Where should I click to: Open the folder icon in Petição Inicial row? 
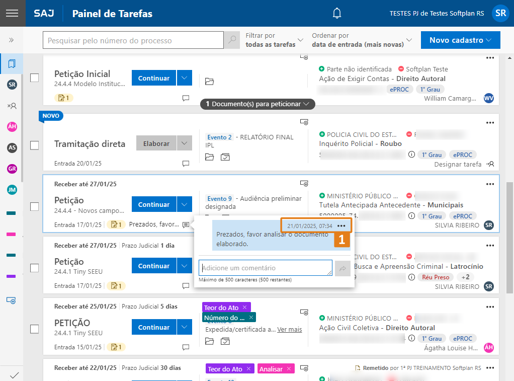(210, 82)
